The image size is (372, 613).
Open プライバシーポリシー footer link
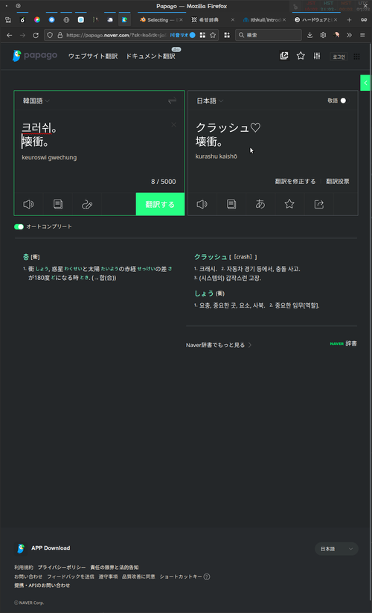click(x=62, y=568)
